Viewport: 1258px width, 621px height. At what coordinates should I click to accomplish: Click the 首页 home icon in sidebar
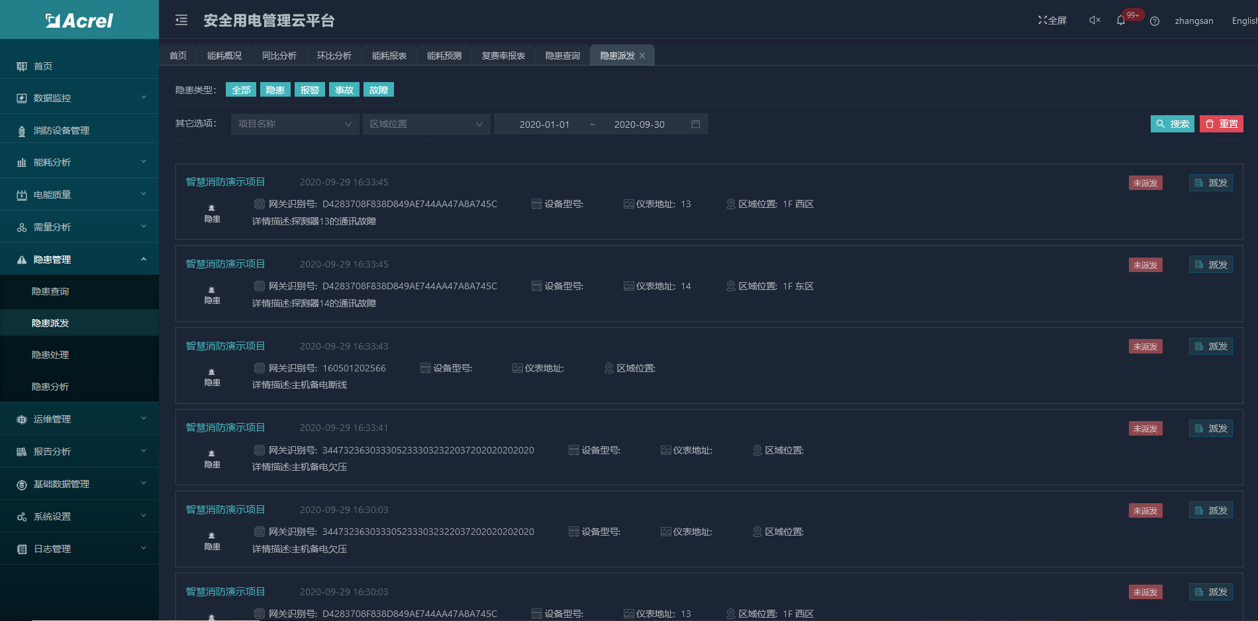pos(22,66)
